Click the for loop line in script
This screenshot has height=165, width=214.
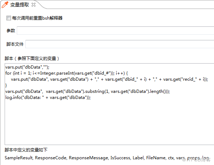tap(66, 73)
